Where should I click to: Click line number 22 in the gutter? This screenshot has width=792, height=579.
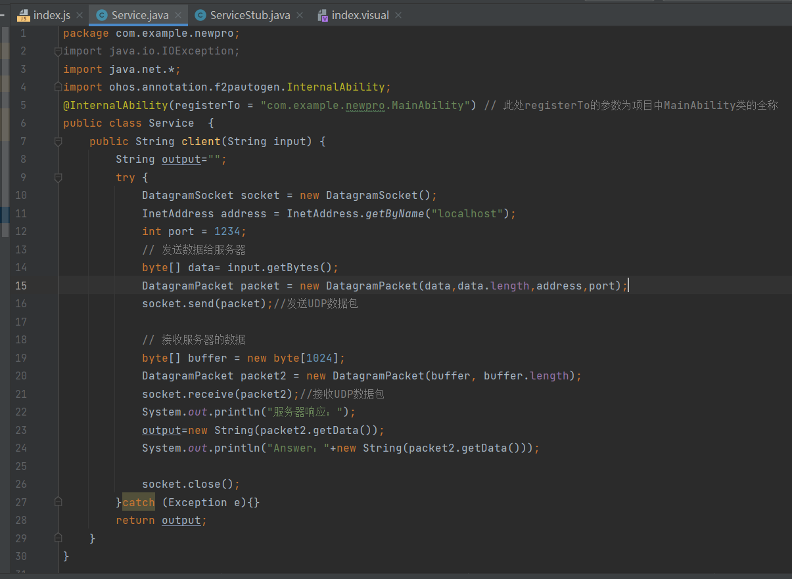(x=21, y=412)
